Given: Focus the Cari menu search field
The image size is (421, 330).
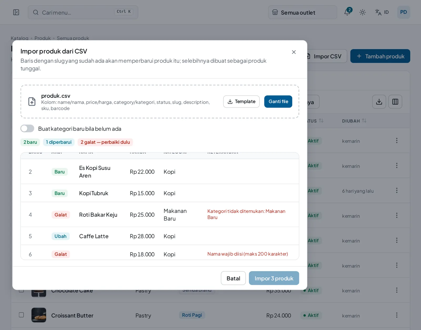Looking at the screenshot, I should pyautogui.click(x=83, y=12).
